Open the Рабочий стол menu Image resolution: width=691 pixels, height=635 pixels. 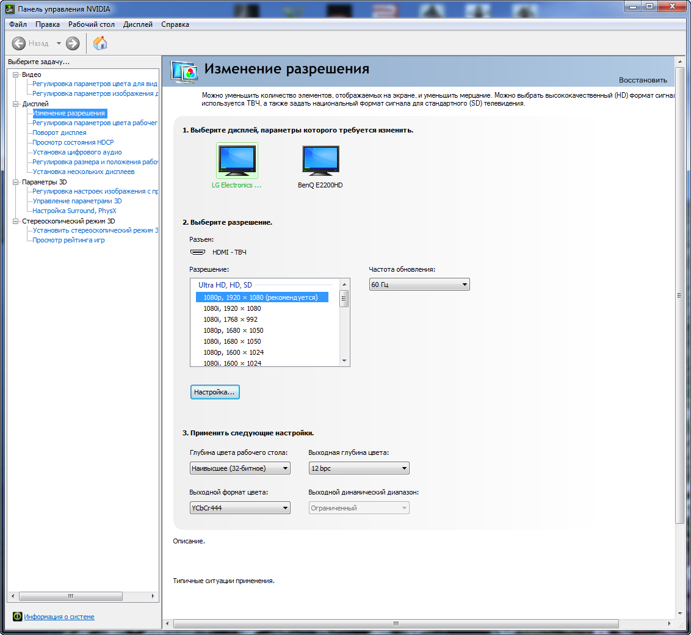pyautogui.click(x=91, y=24)
